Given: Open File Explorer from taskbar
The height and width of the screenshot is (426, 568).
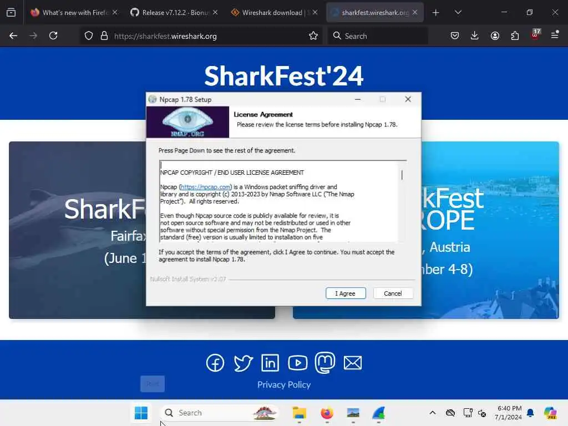Looking at the screenshot, I should [x=299, y=413].
